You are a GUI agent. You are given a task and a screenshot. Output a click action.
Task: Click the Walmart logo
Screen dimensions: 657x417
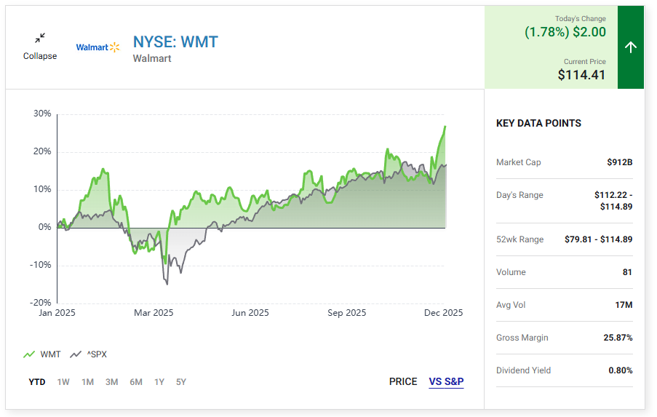[x=97, y=47]
